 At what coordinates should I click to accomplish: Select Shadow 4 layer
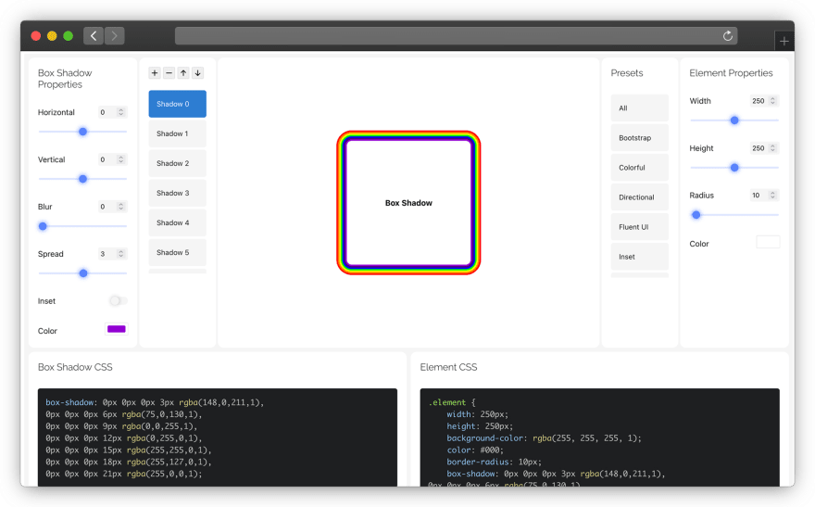177,222
